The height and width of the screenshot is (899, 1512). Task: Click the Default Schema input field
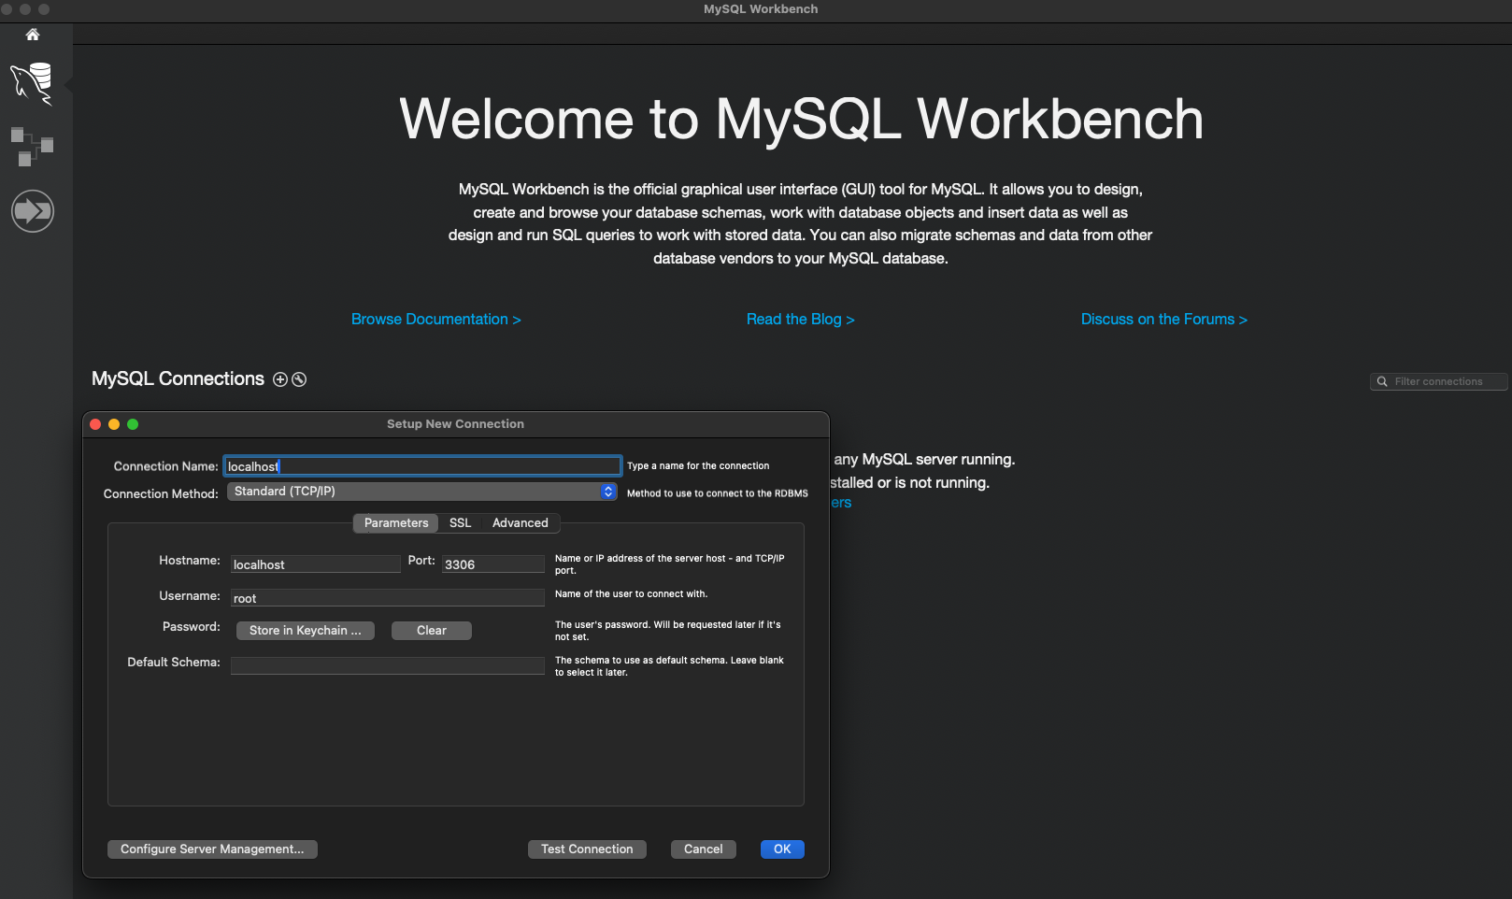tap(388, 665)
